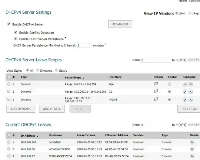Toggle Enable DHCPv4 Server checkbox
The image size is (200, 160).
click(9, 24)
